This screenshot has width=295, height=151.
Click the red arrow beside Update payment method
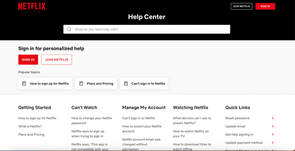click(273, 143)
